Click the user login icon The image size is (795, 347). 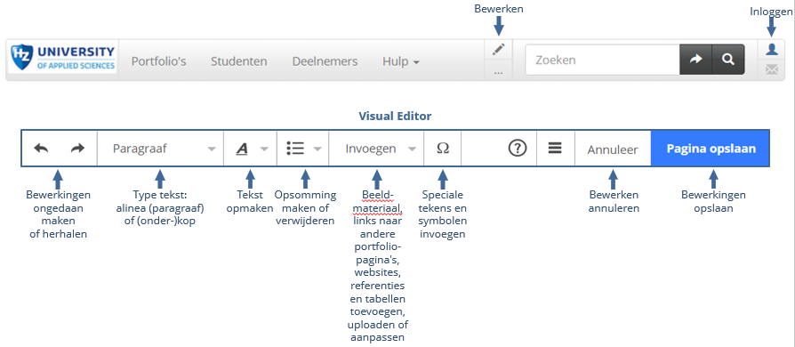pos(771,49)
